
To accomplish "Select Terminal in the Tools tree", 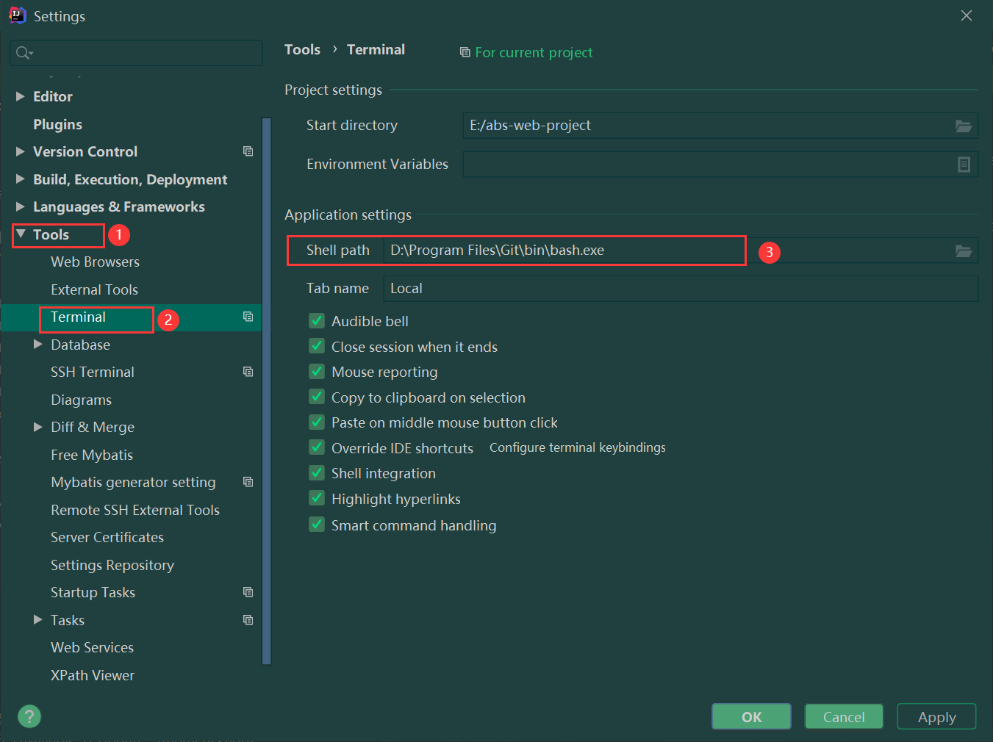I will [78, 317].
